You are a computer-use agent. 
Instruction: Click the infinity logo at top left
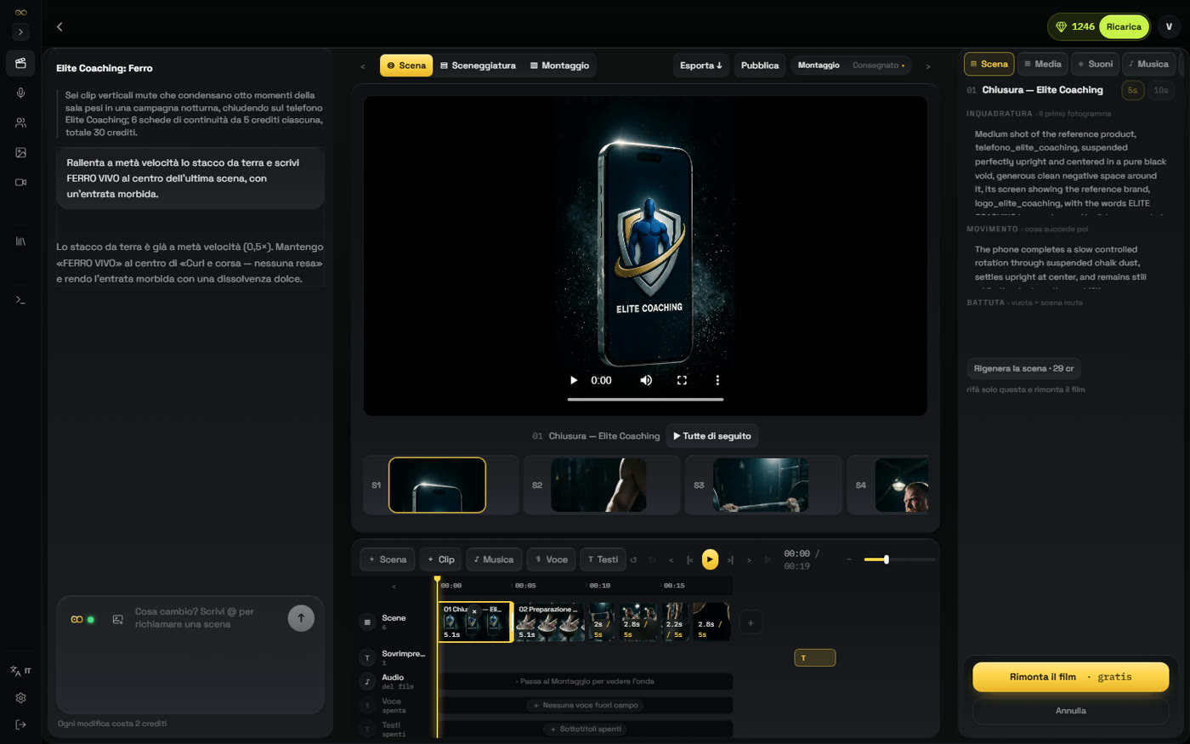(20, 12)
